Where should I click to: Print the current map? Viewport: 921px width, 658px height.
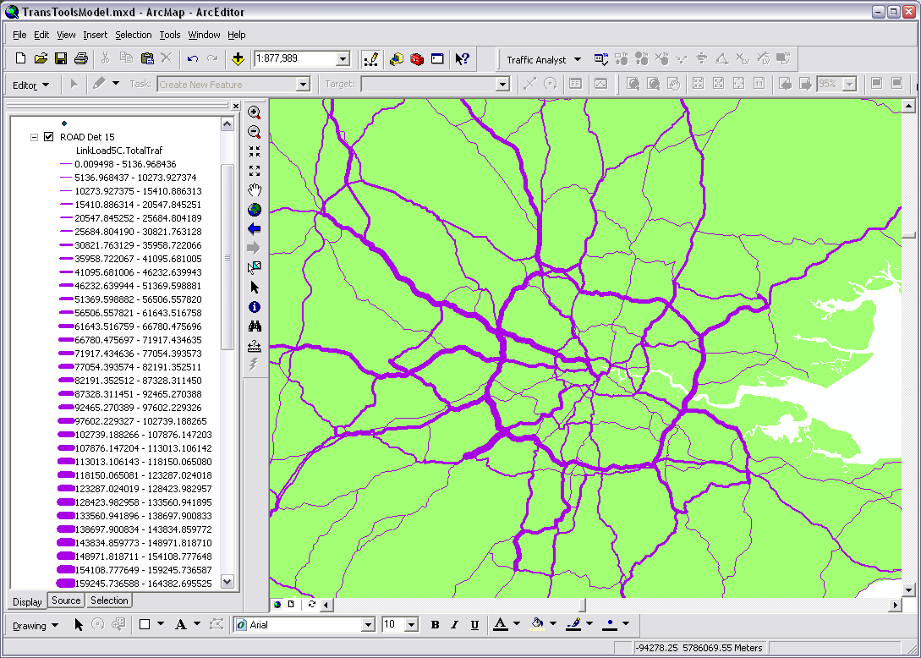pyautogui.click(x=81, y=58)
